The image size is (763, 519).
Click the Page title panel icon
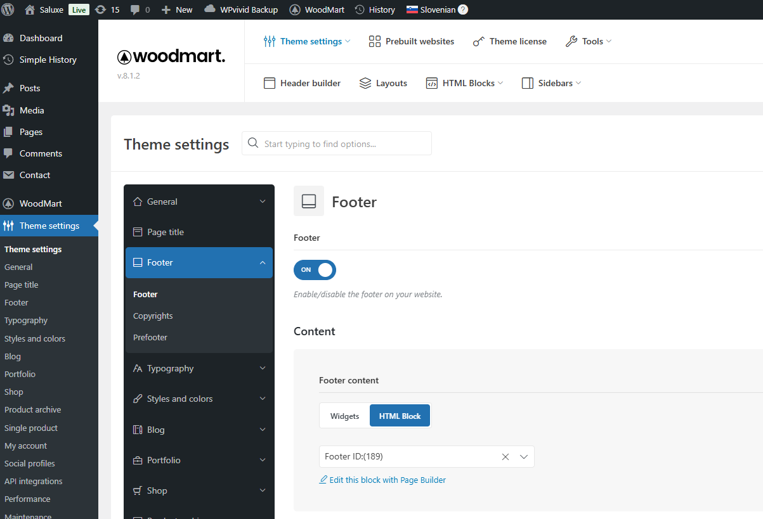point(138,232)
